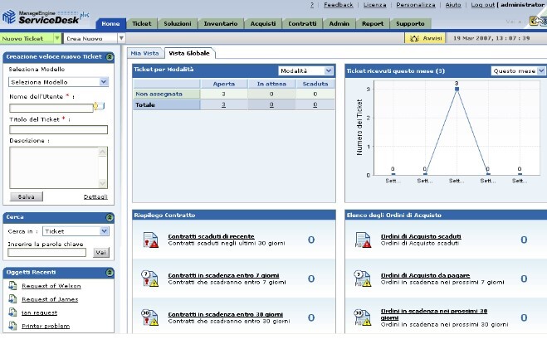547x344 pixels.
Task: Open the Aiuto link
Action: coord(453,5)
